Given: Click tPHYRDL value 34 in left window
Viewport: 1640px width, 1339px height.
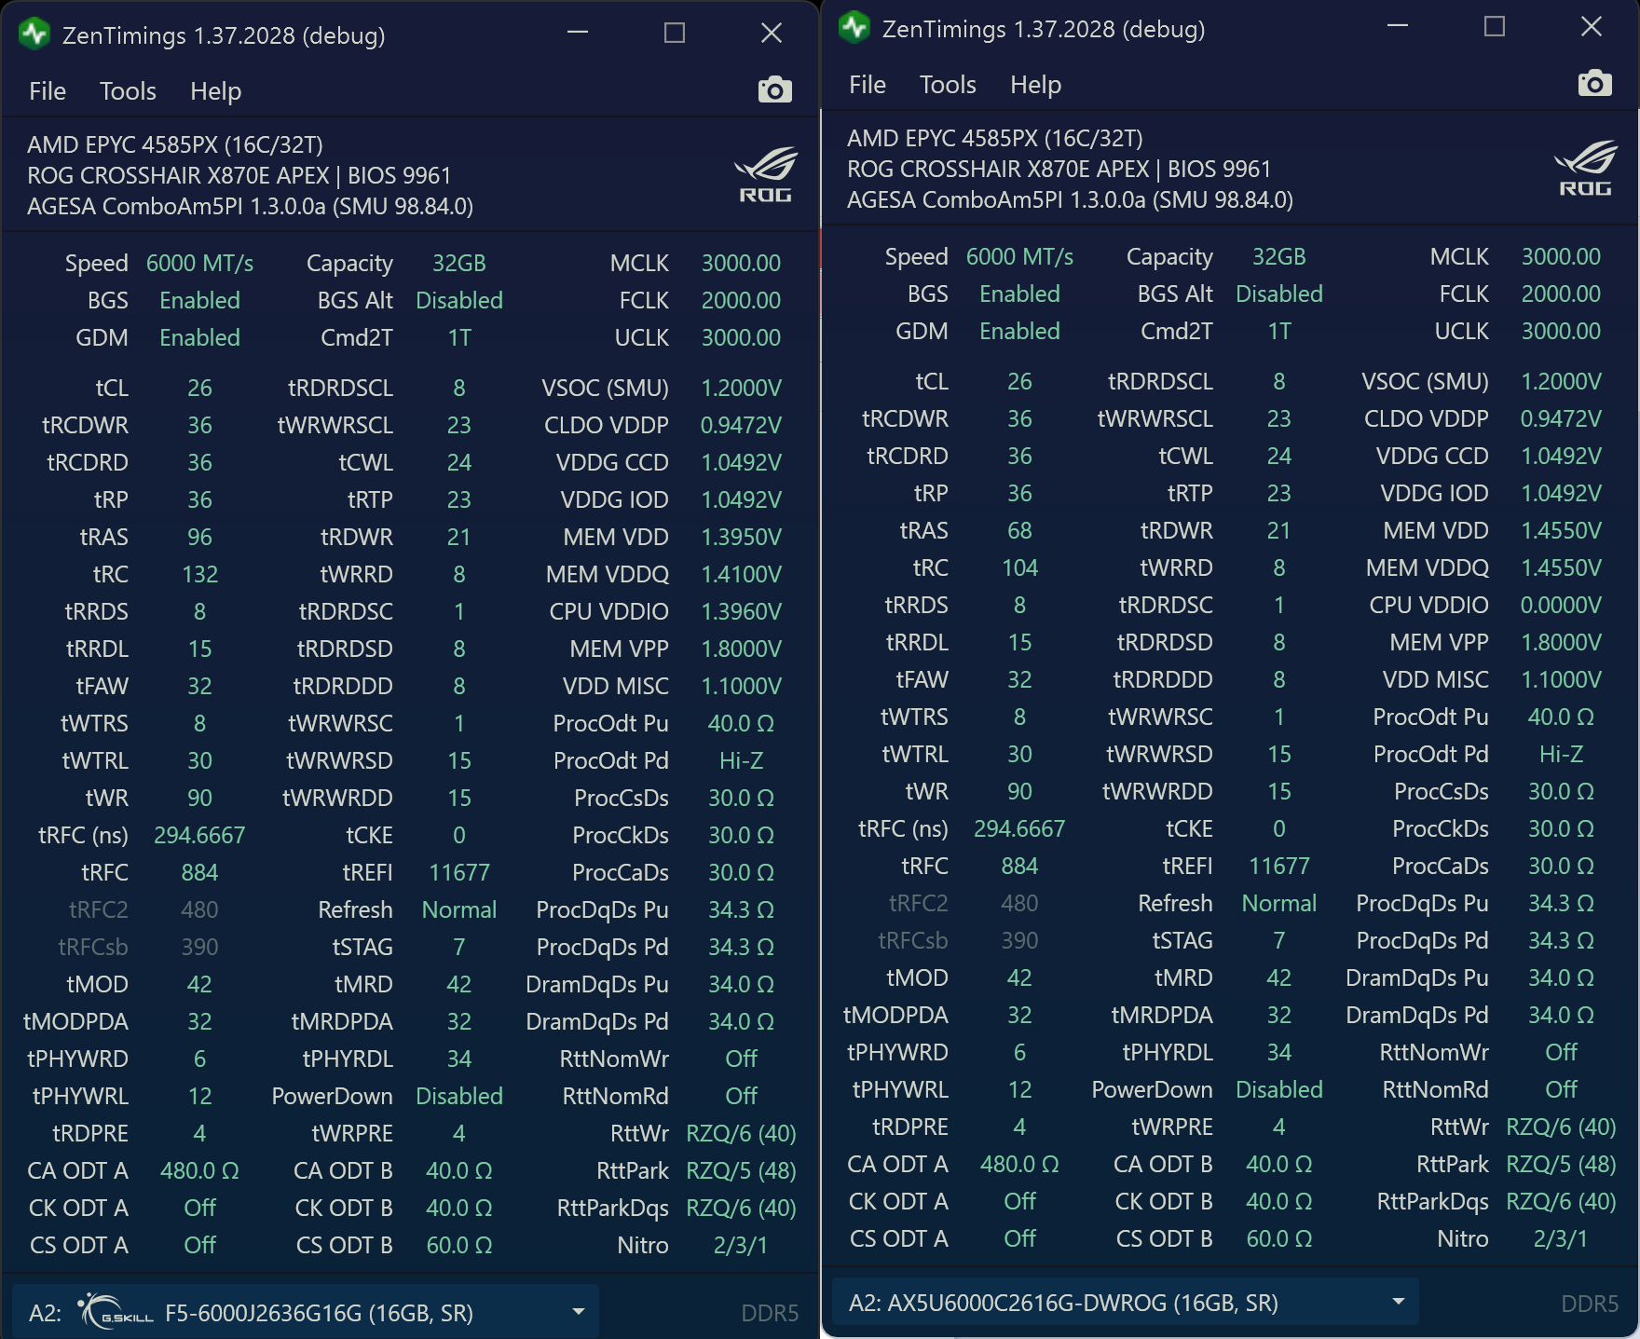Looking at the screenshot, I should (459, 1059).
